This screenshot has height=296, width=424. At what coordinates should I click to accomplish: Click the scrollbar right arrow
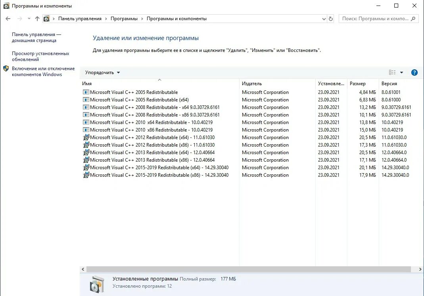click(x=420, y=269)
